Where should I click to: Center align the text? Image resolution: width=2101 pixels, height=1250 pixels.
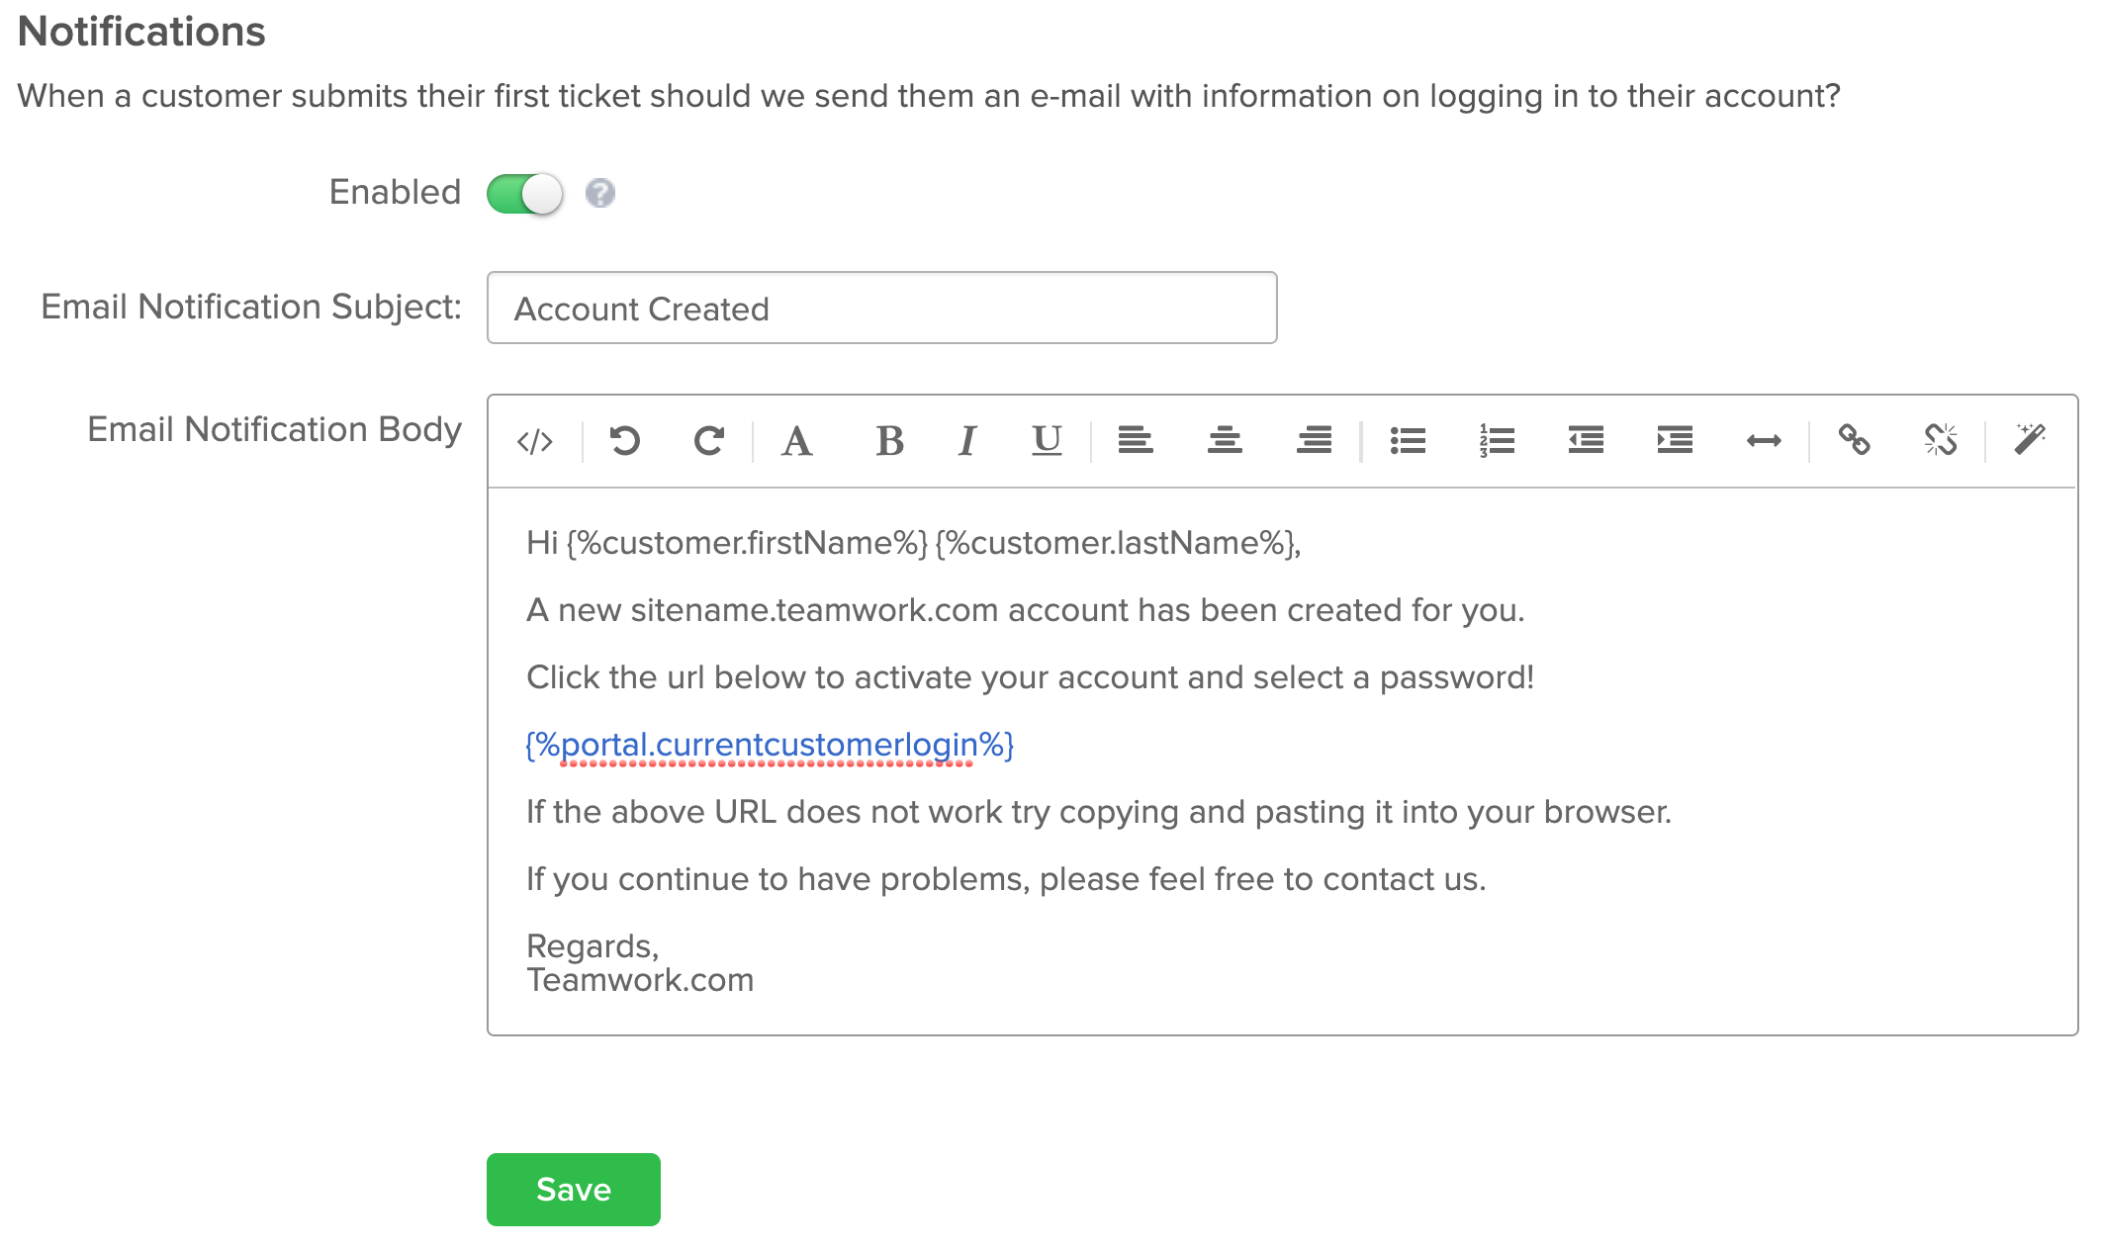tap(1225, 440)
